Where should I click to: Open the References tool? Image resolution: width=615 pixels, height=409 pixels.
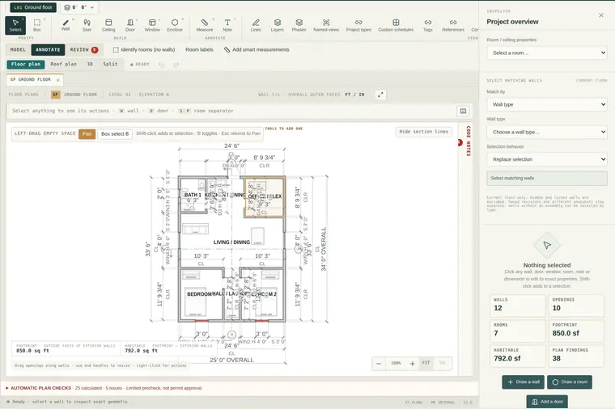point(453,25)
